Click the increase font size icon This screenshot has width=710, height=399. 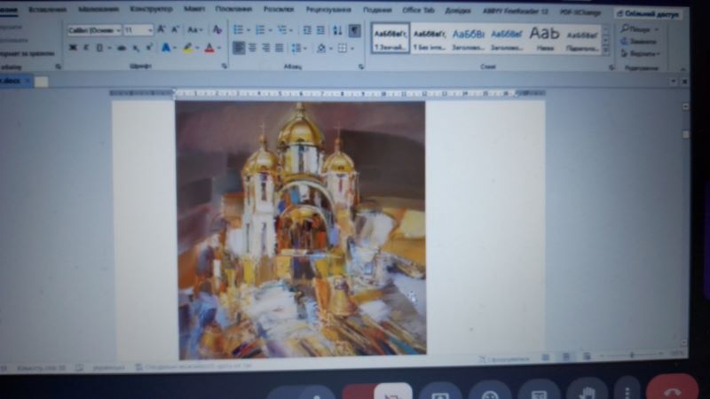pyautogui.click(x=162, y=30)
